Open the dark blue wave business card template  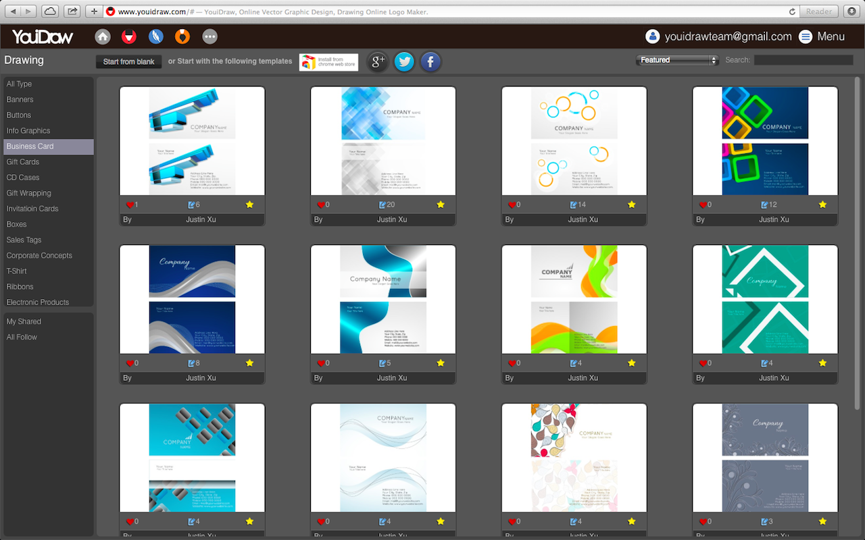click(x=192, y=299)
